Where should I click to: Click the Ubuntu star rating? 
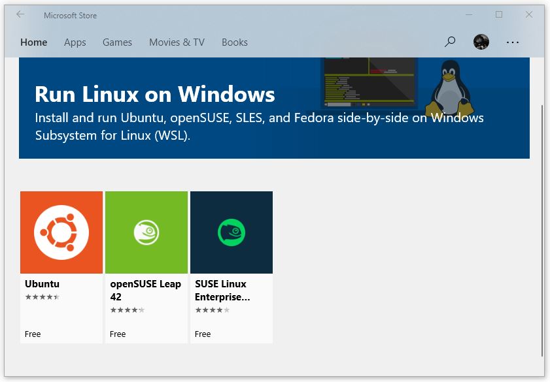pyautogui.click(x=42, y=297)
